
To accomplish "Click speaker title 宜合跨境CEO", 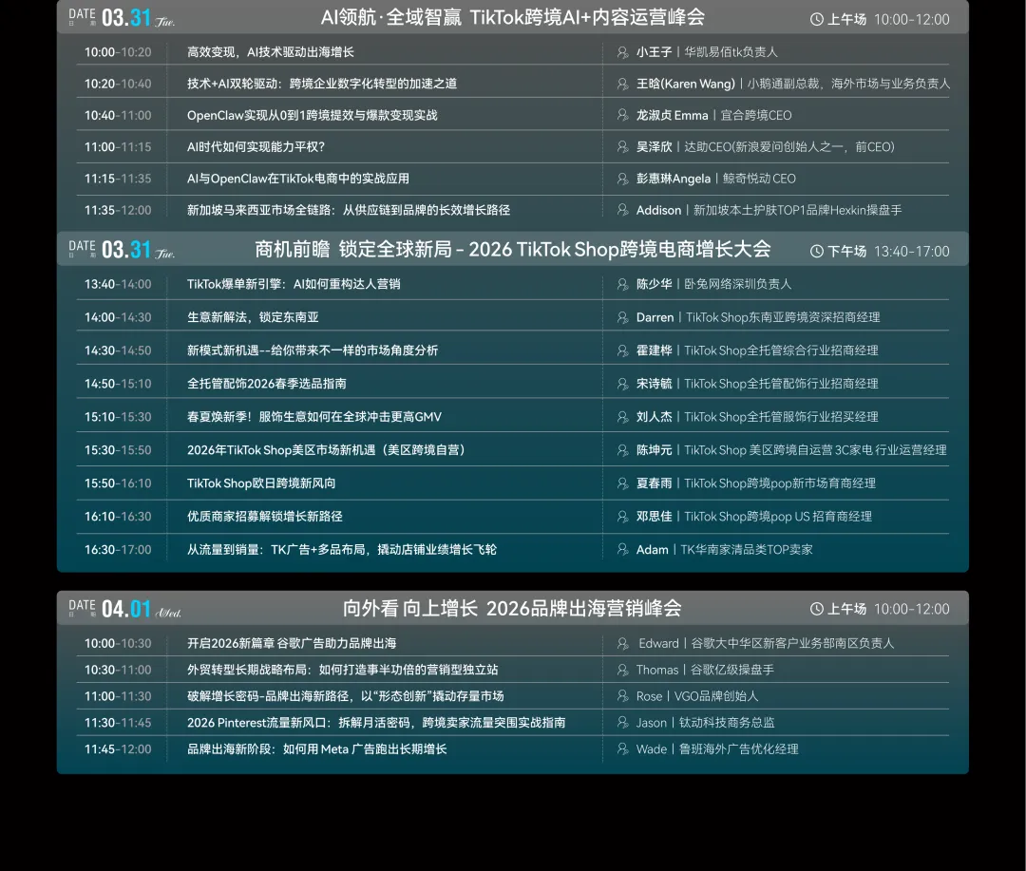I will pyautogui.click(x=756, y=115).
